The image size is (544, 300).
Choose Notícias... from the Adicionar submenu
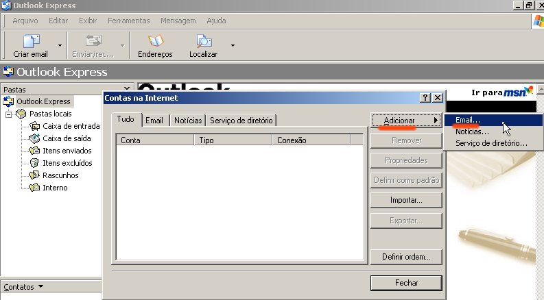pos(493,132)
